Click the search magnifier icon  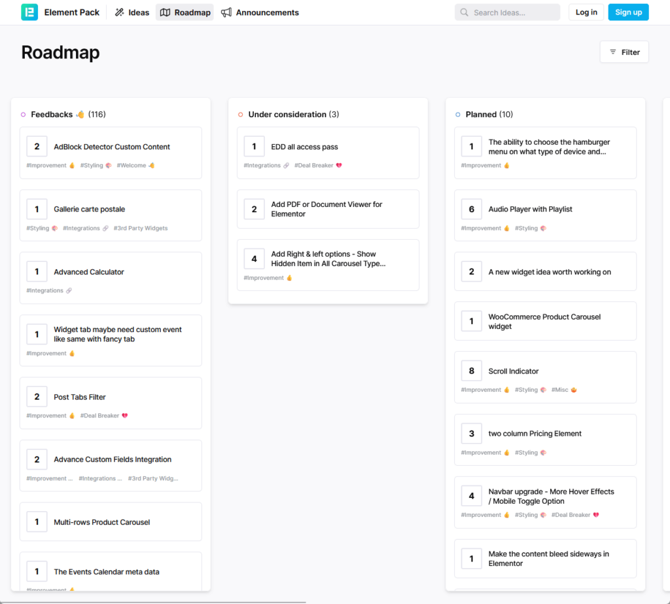click(464, 12)
